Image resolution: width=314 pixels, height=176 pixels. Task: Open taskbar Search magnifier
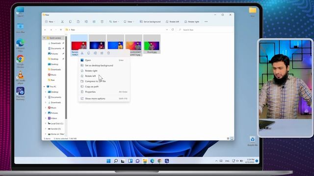pyautogui.click(x=116, y=161)
